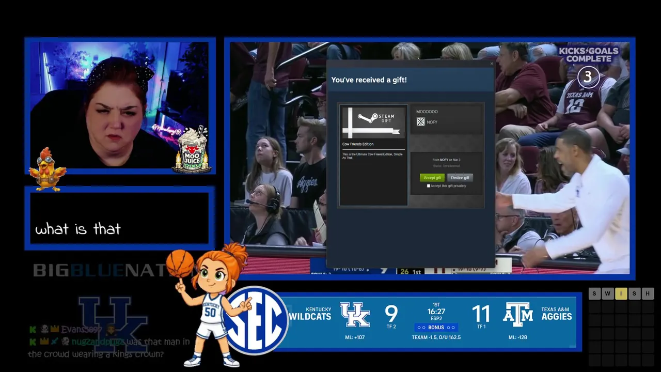Click the highlighted 'I' letter tile
Screen dimensions: 661x372
pyautogui.click(x=621, y=293)
